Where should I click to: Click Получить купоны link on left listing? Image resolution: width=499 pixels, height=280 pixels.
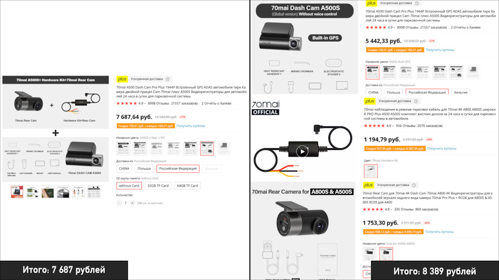click(191, 126)
